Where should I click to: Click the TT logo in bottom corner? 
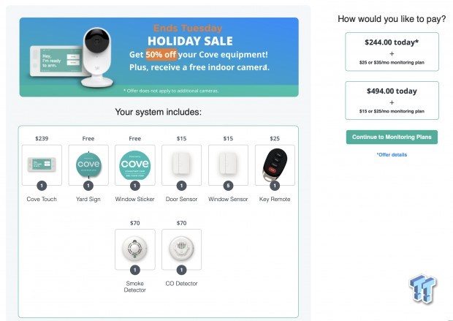(x=422, y=289)
